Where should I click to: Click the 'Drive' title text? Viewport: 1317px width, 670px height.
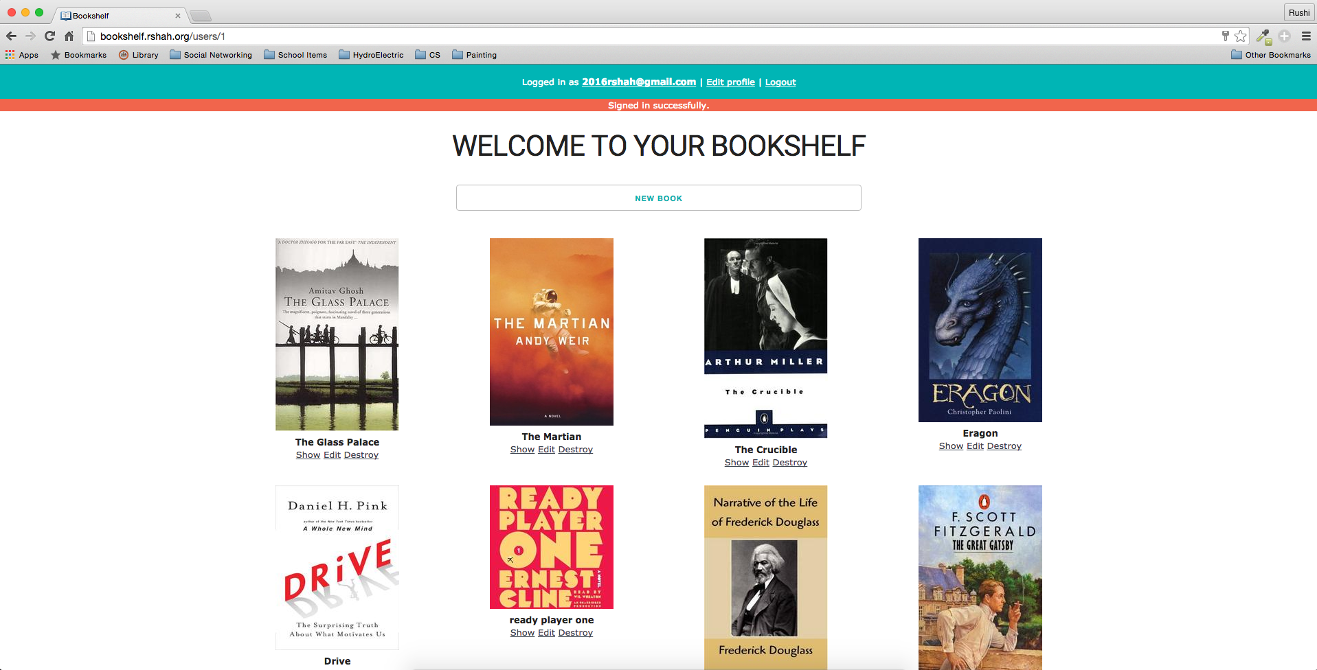click(x=337, y=661)
